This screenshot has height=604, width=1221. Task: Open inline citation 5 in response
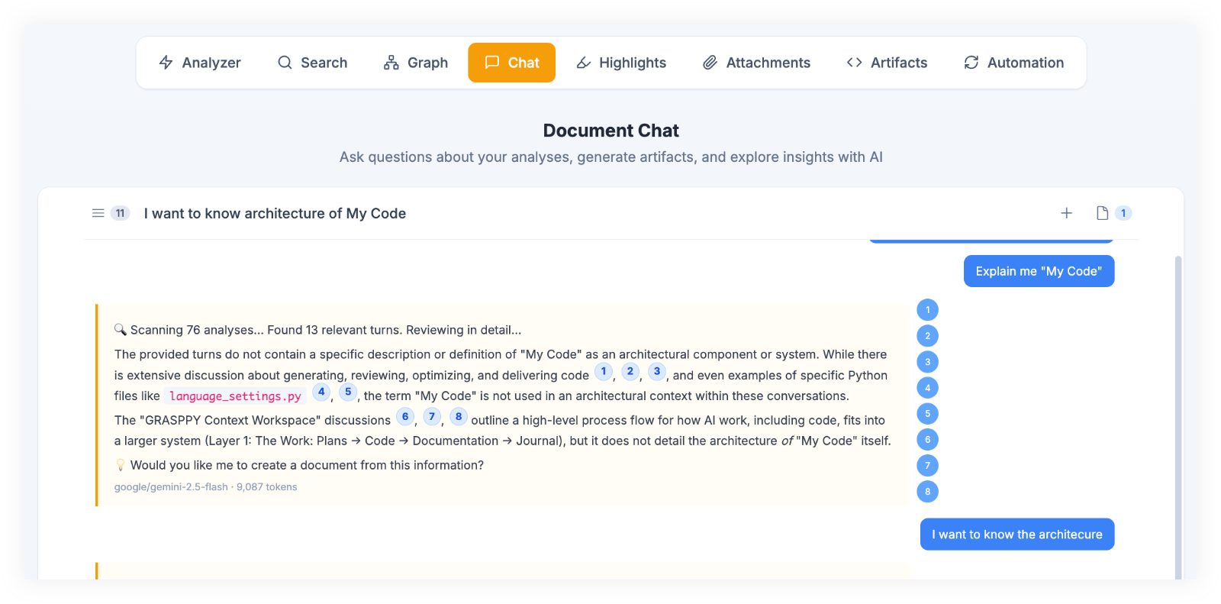click(348, 392)
